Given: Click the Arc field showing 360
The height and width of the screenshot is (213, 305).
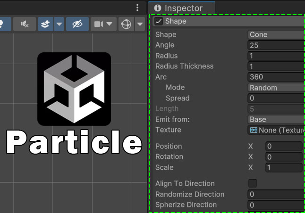Looking at the screenshot, I should (x=276, y=77).
